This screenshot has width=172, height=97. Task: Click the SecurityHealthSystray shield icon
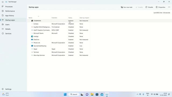tap(32, 46)
